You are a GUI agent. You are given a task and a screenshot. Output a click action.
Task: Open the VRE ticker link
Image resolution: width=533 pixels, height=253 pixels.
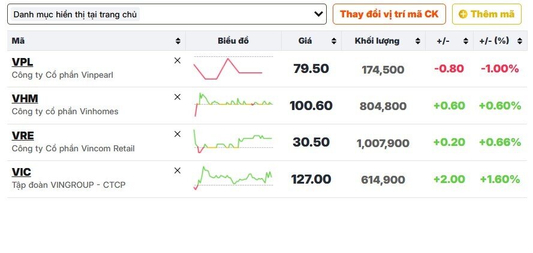[23, 136]
